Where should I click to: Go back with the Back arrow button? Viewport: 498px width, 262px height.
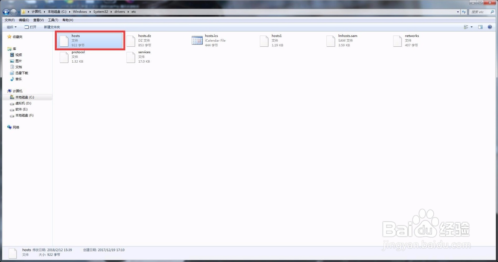click(6, 12)
